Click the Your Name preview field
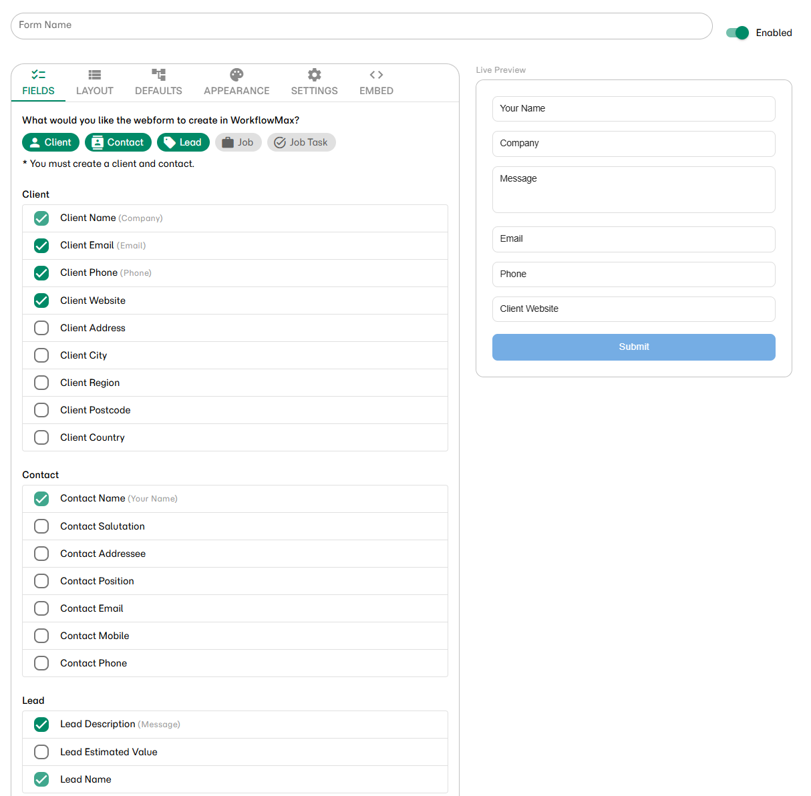The width and height of the screenshot is (811, 796). 633,108
